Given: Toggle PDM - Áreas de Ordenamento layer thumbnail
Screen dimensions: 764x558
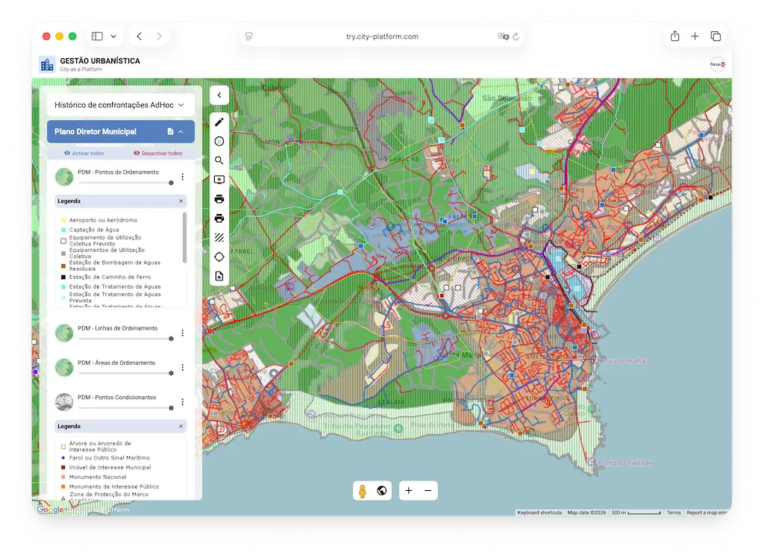Looking at the screenshot, I should (64, 367).
